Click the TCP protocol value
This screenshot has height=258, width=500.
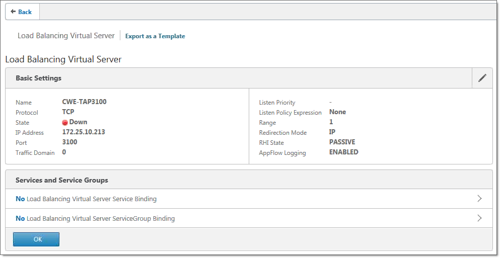coord(68,112)
